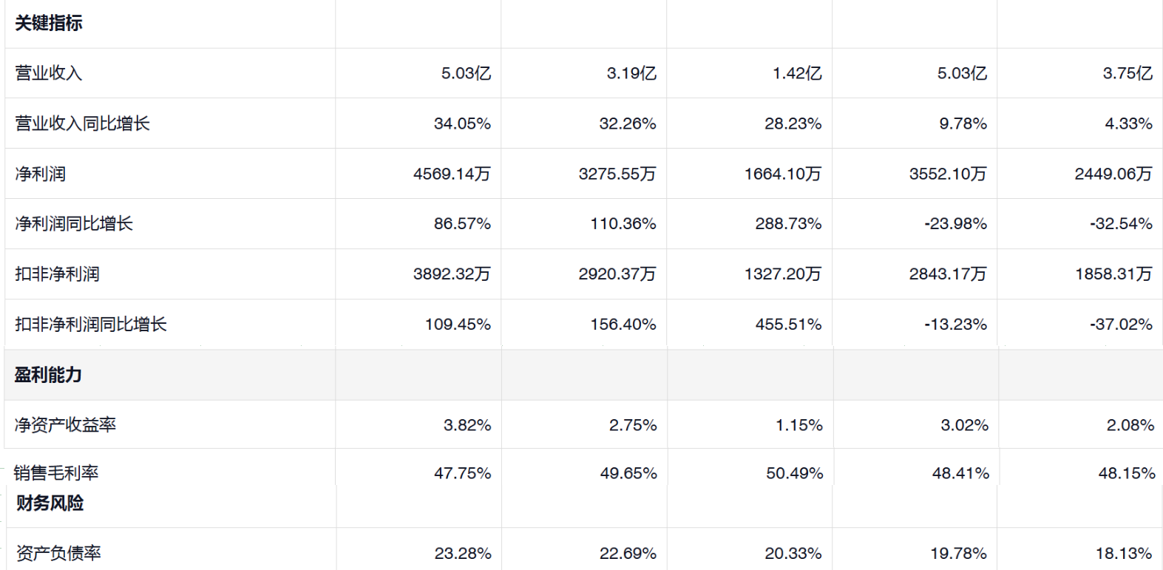The image size is (1163, 570).
Task: Click the 2843.17万 cell
Action: [x=948, y=274]
